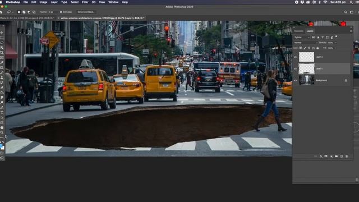359x202 pixels.
Task: Select the Lasso tool in toolbar
Action: coord(2,43)
